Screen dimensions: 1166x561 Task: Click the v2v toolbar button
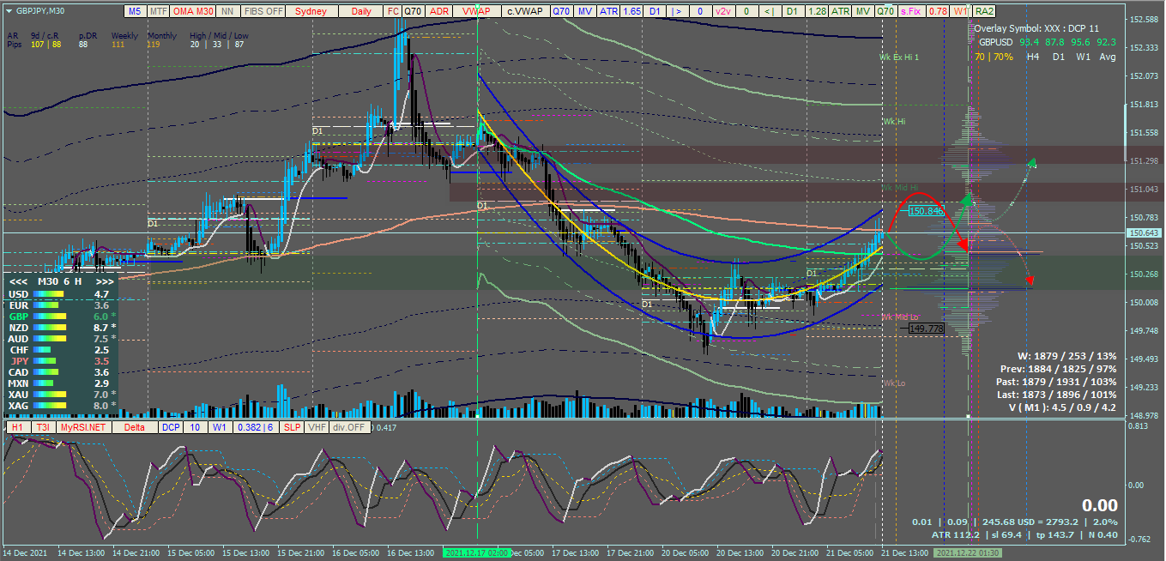point(723,11)
